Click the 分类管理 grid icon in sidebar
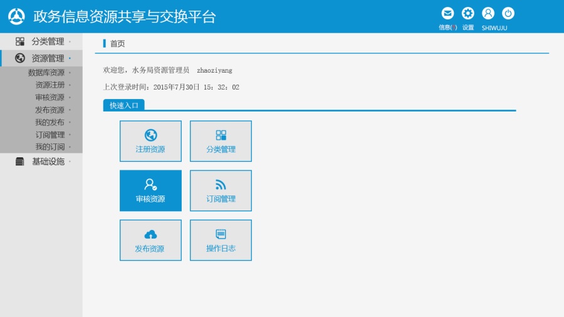This screenshot has height=317, width=564. (20, 41)
